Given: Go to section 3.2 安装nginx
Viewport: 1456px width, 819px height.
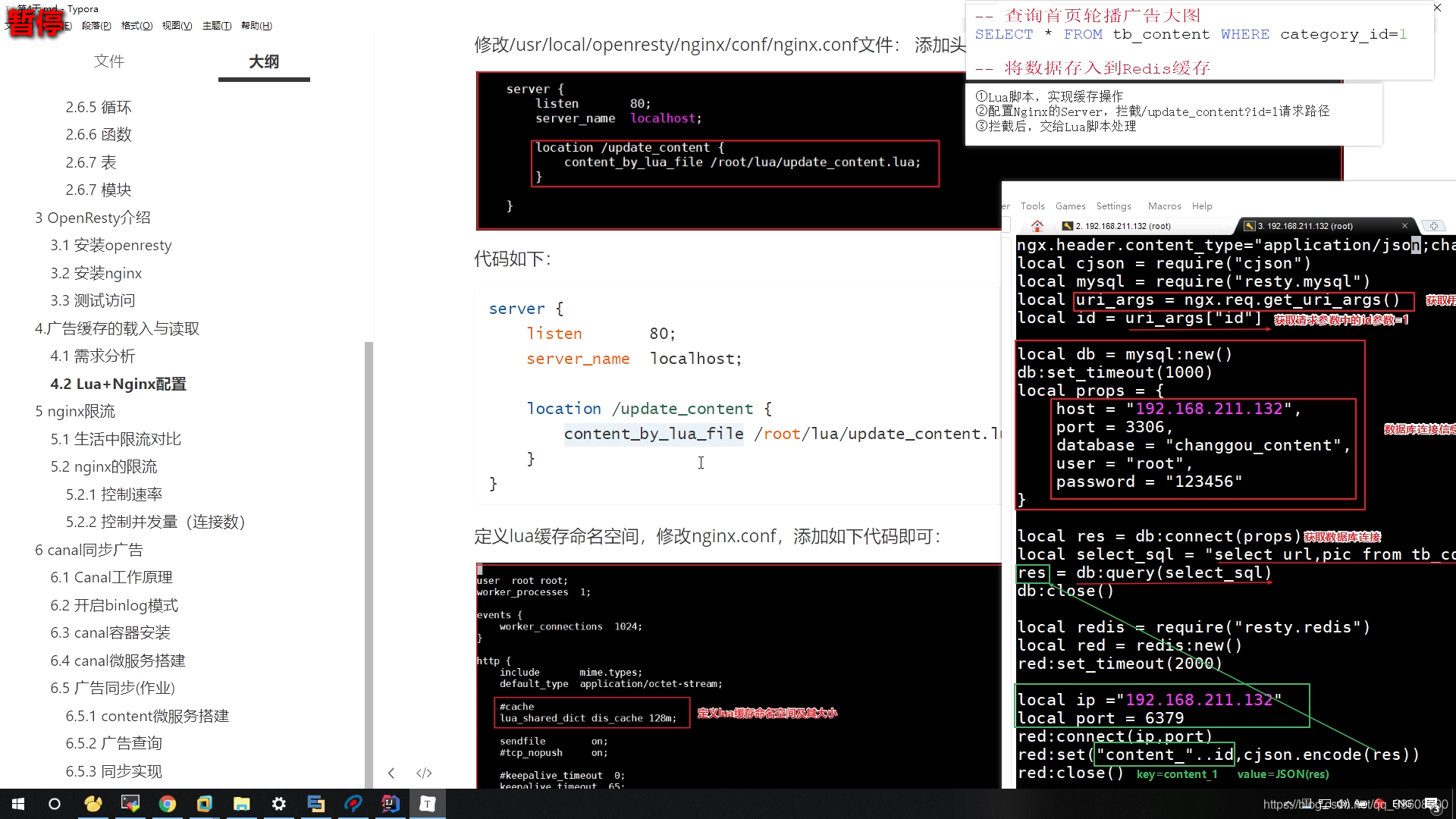Looking at the screenshot, I should [96, 273].
